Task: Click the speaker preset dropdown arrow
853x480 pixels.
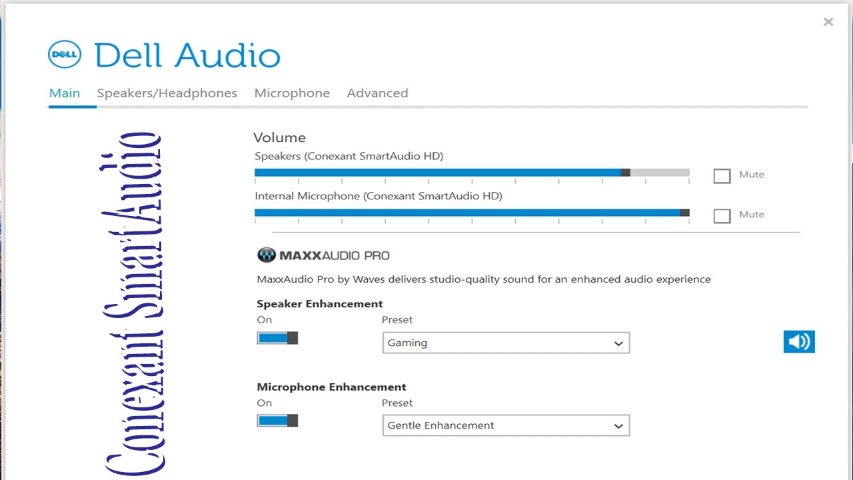Action: pyautogui.click(x=619, y=343)
